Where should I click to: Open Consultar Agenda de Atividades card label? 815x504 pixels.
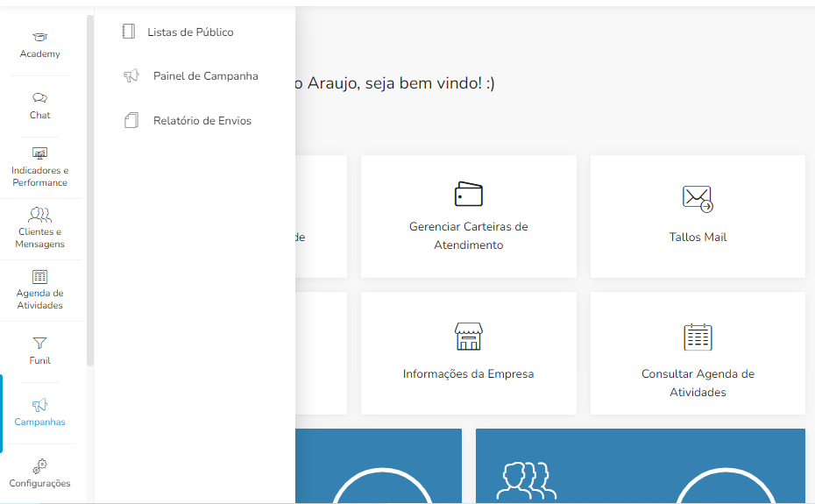[698, 383]
